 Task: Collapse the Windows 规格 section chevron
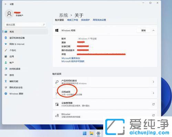(153, 31)
